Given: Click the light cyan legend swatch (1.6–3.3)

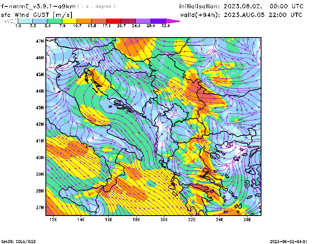Looking at the screenshot, I should pyautogui.click(x=25, y=21).
